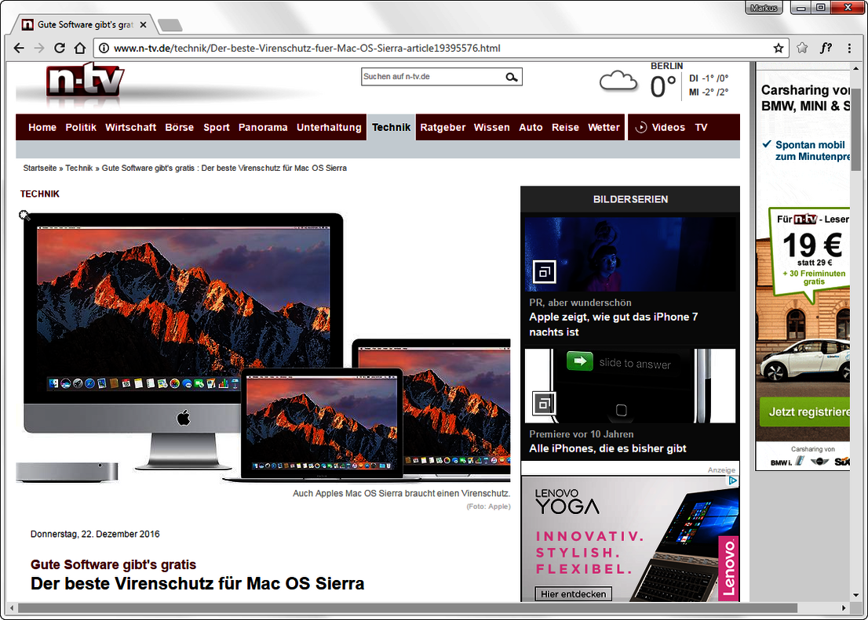Click the f? extension icon
The height and width of the screenshot is (620, 868).
tap(826, 48)
